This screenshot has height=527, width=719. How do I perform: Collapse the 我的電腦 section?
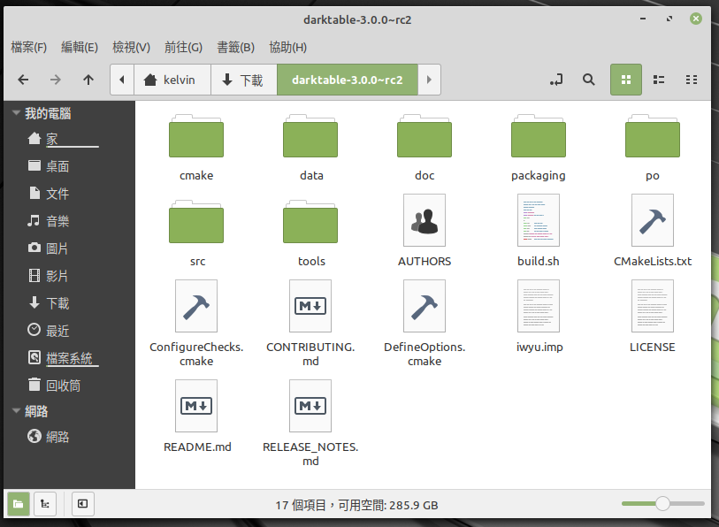[15, 112]
